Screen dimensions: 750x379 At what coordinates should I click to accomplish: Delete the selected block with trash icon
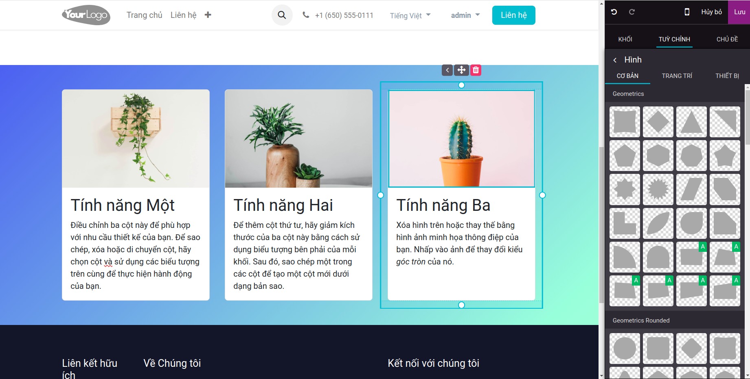(x=476, y=70)
